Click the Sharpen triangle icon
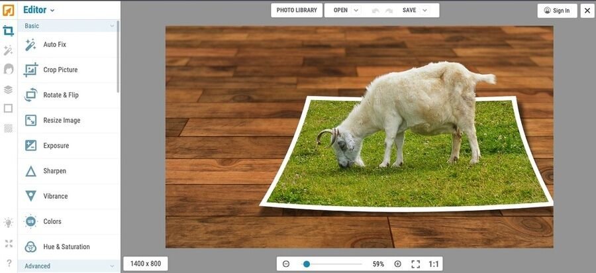This screenshot has width=596, height=273. click(x=30, y=172)
